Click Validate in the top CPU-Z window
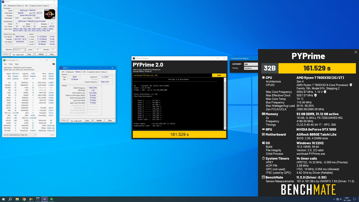 click(x=41, y=54)
